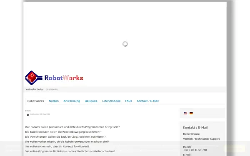Click line 'Sie wollen vorher wissen...'

(x=67, y=141)
